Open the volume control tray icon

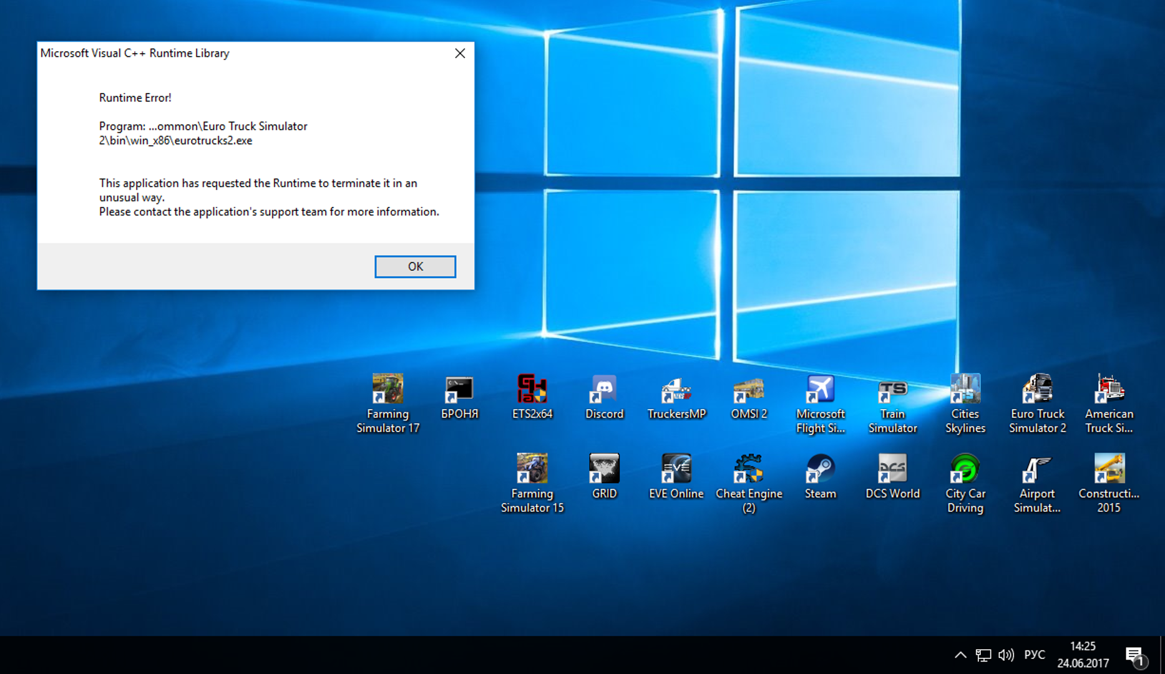click(1006, 655)
